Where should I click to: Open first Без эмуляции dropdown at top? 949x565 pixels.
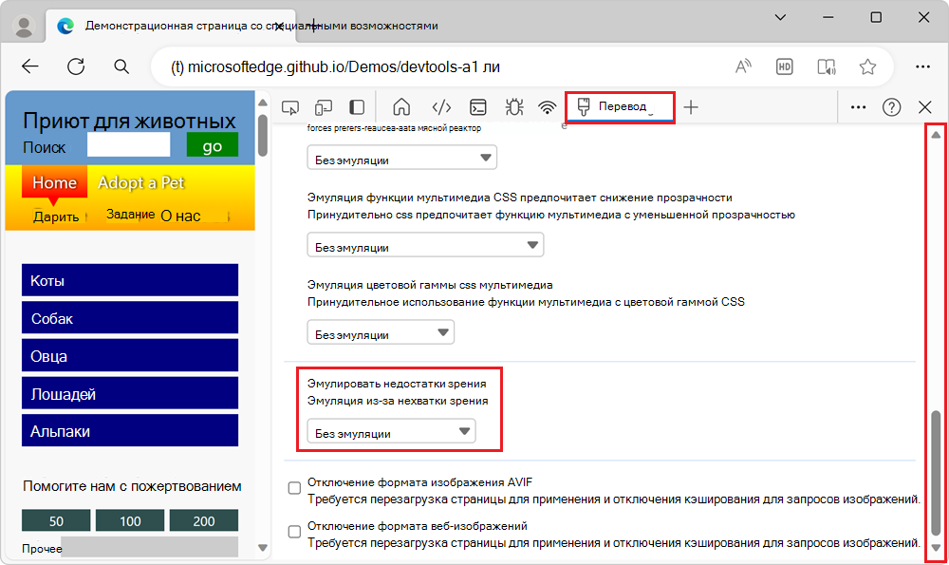coord(401,158)
